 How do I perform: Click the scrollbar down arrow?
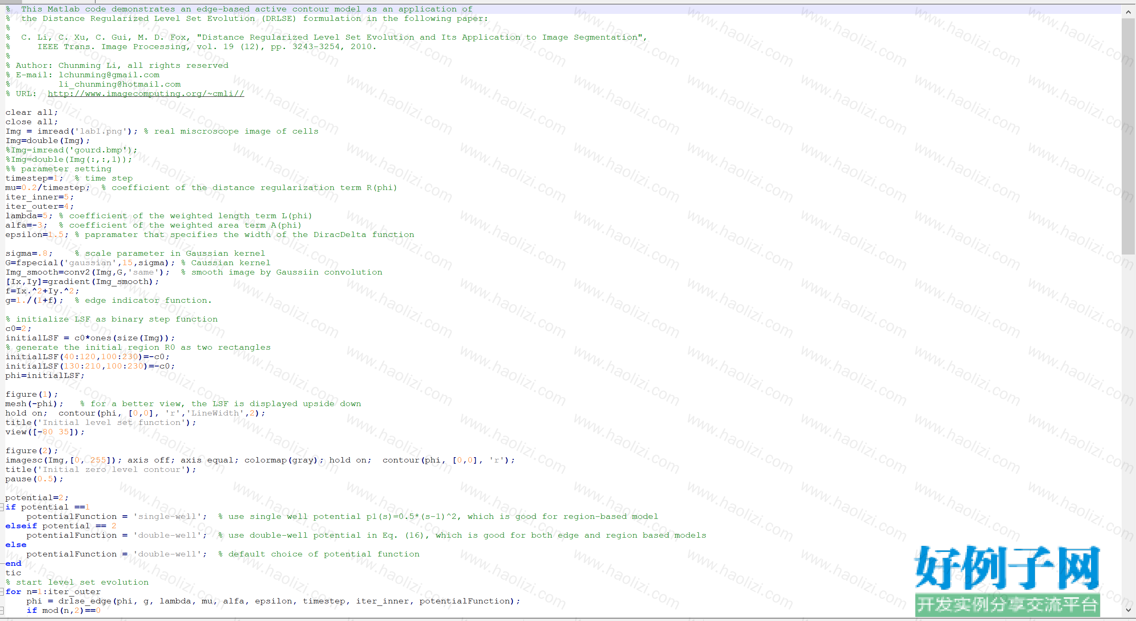[1128, 610]
